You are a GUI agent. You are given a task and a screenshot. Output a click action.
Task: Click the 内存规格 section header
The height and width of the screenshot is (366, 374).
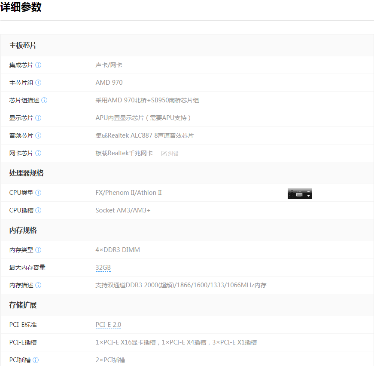tap(23, 230)
